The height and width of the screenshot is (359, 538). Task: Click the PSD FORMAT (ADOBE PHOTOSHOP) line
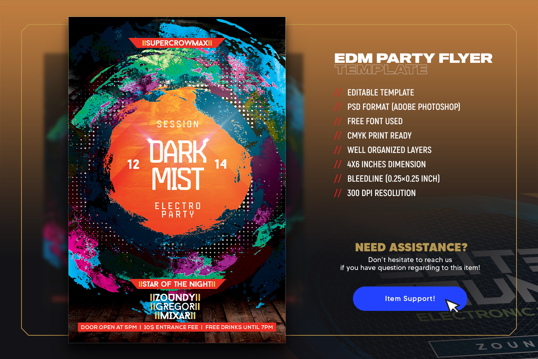403,107
